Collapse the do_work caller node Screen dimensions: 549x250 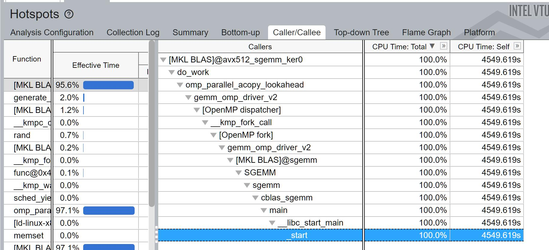(171, 72)
